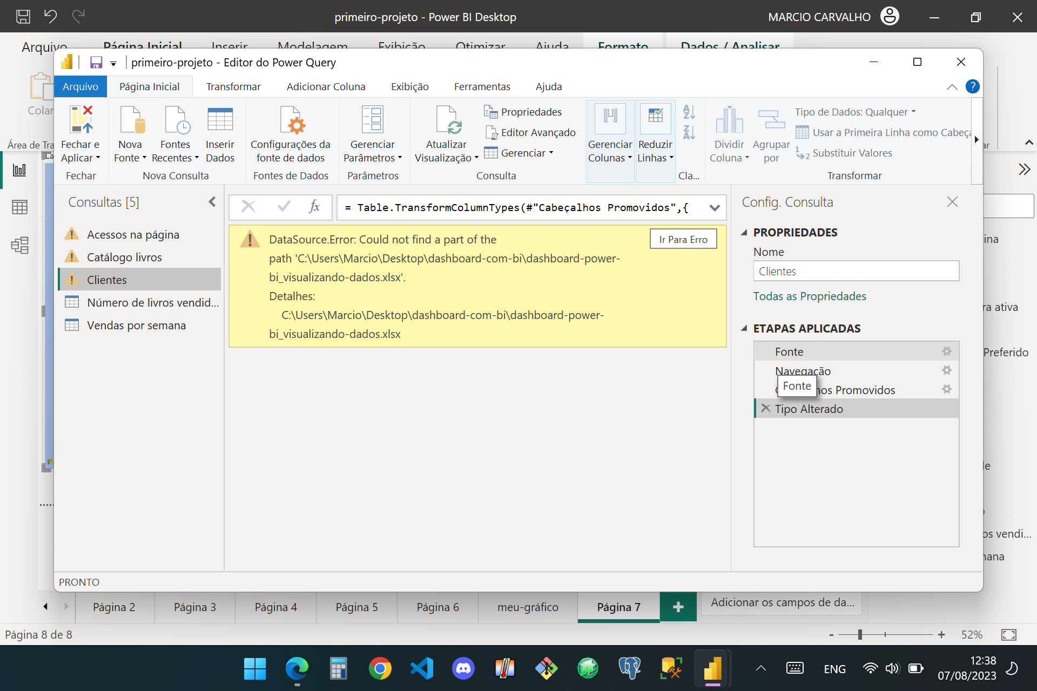This screenshot has width=1037, height=691.
Task: Click Gerenciar Parâmetros icon
Action: coord(372,120)
